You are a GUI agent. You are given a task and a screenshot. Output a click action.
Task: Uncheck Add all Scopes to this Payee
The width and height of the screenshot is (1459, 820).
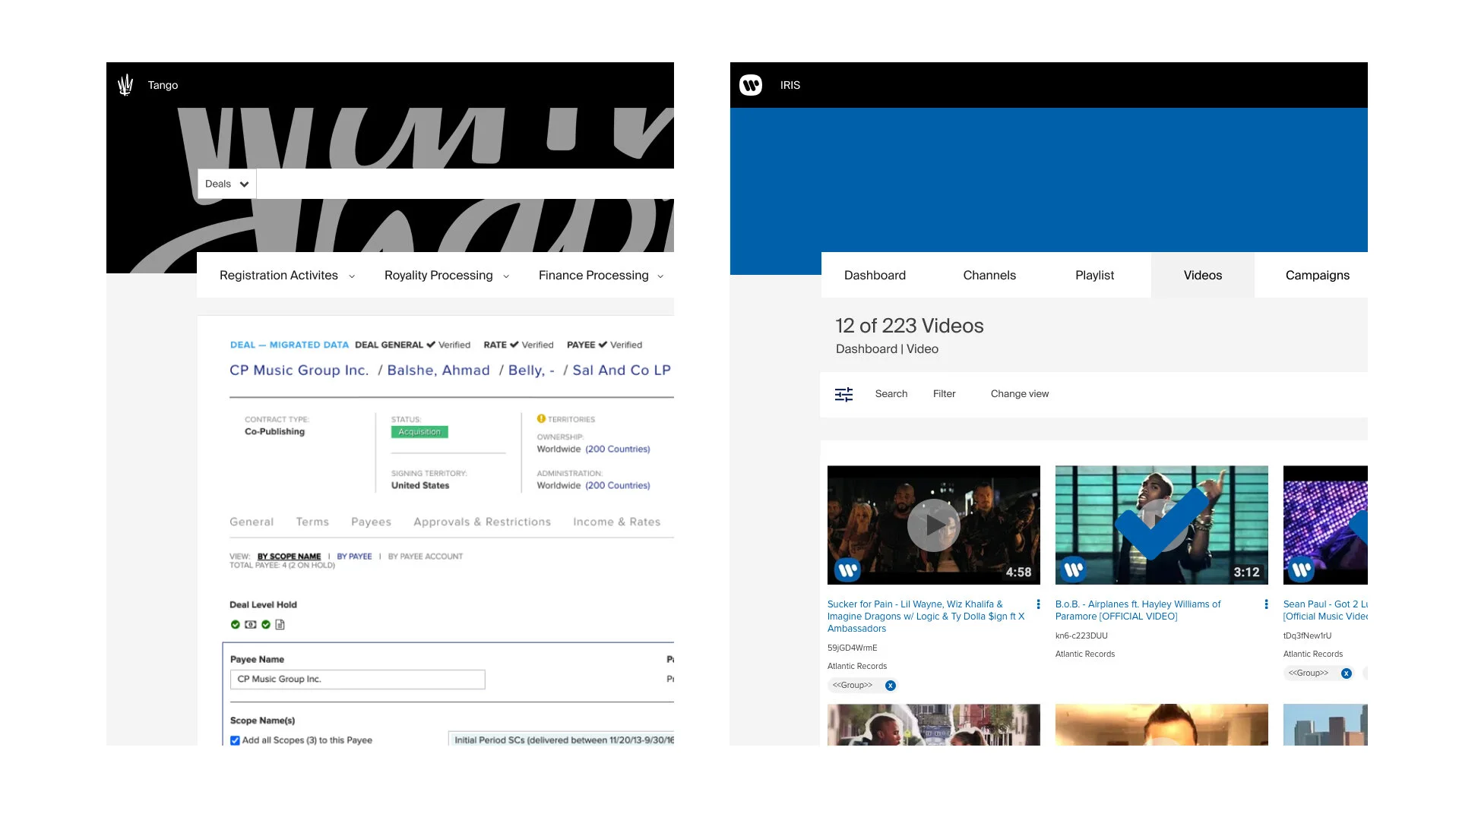point(235,740)
